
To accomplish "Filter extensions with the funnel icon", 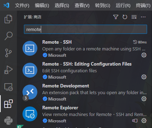I will tap(116, 17).
